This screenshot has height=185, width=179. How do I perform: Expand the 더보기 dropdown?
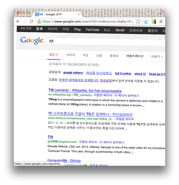(157, 56)
